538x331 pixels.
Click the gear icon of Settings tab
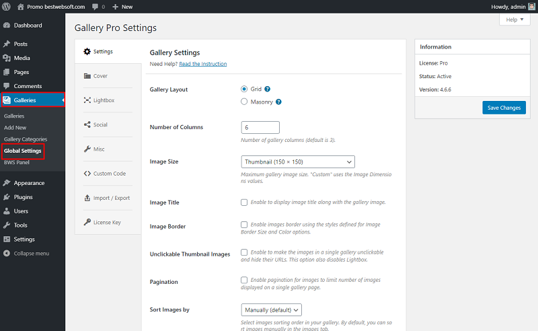(87, 51)
